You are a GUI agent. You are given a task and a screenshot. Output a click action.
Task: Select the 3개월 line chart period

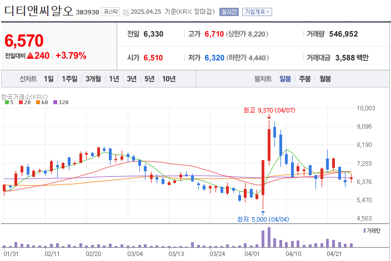pos(93,79)
